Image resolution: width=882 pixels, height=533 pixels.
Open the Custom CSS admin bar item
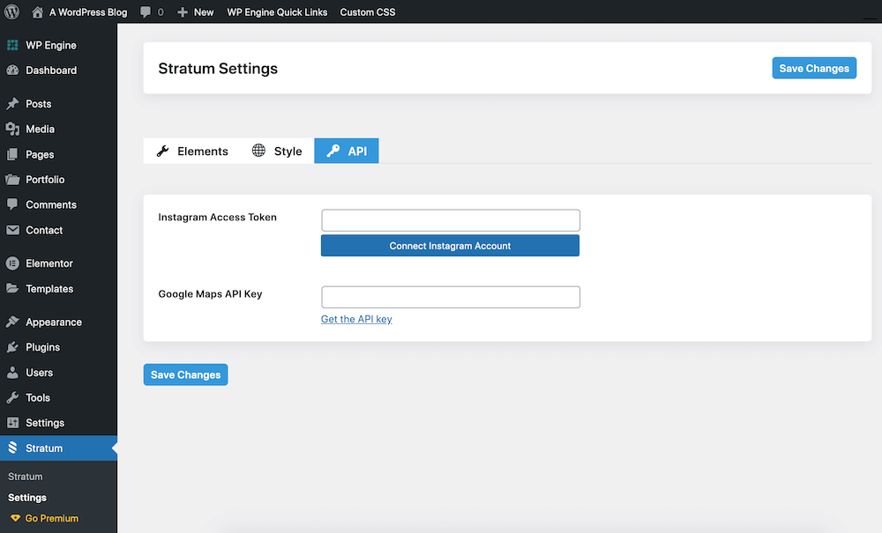point(367,12)
